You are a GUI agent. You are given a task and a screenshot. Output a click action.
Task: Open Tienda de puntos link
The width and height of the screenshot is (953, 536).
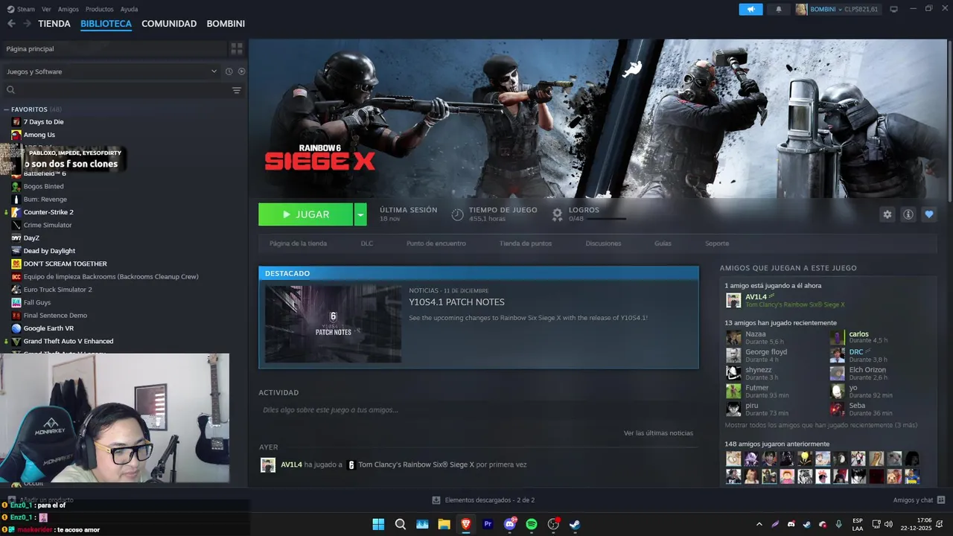526,243
